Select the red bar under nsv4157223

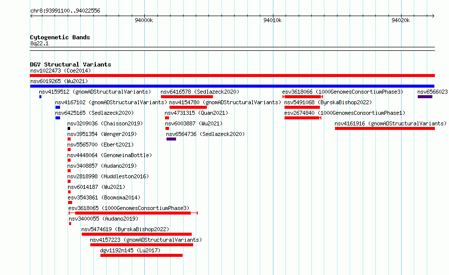pos(142,245)
